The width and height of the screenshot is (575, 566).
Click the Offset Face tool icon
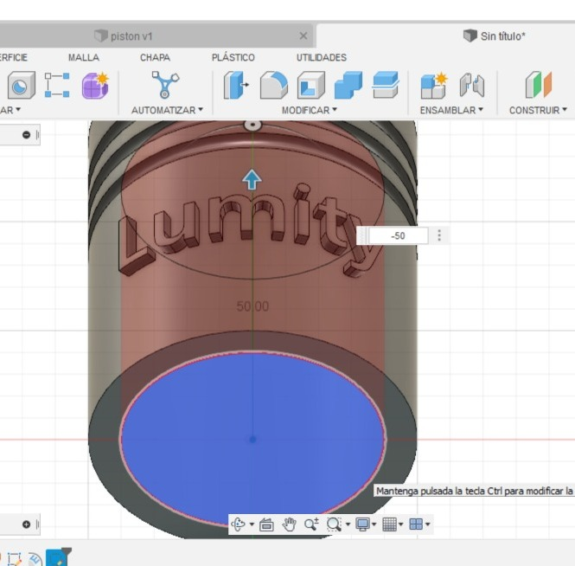(x=385, y=85)
